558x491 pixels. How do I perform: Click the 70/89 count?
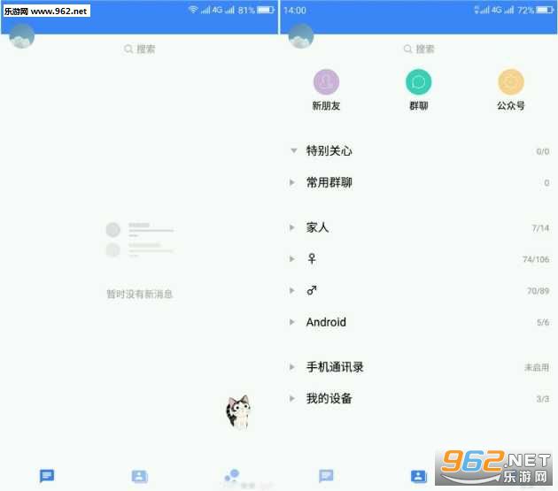[x=539, y=291]
